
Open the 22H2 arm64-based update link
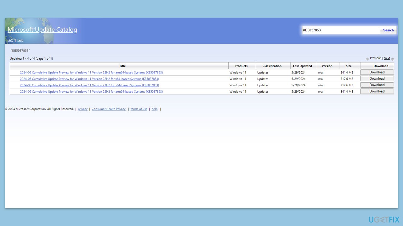[91, 73]
